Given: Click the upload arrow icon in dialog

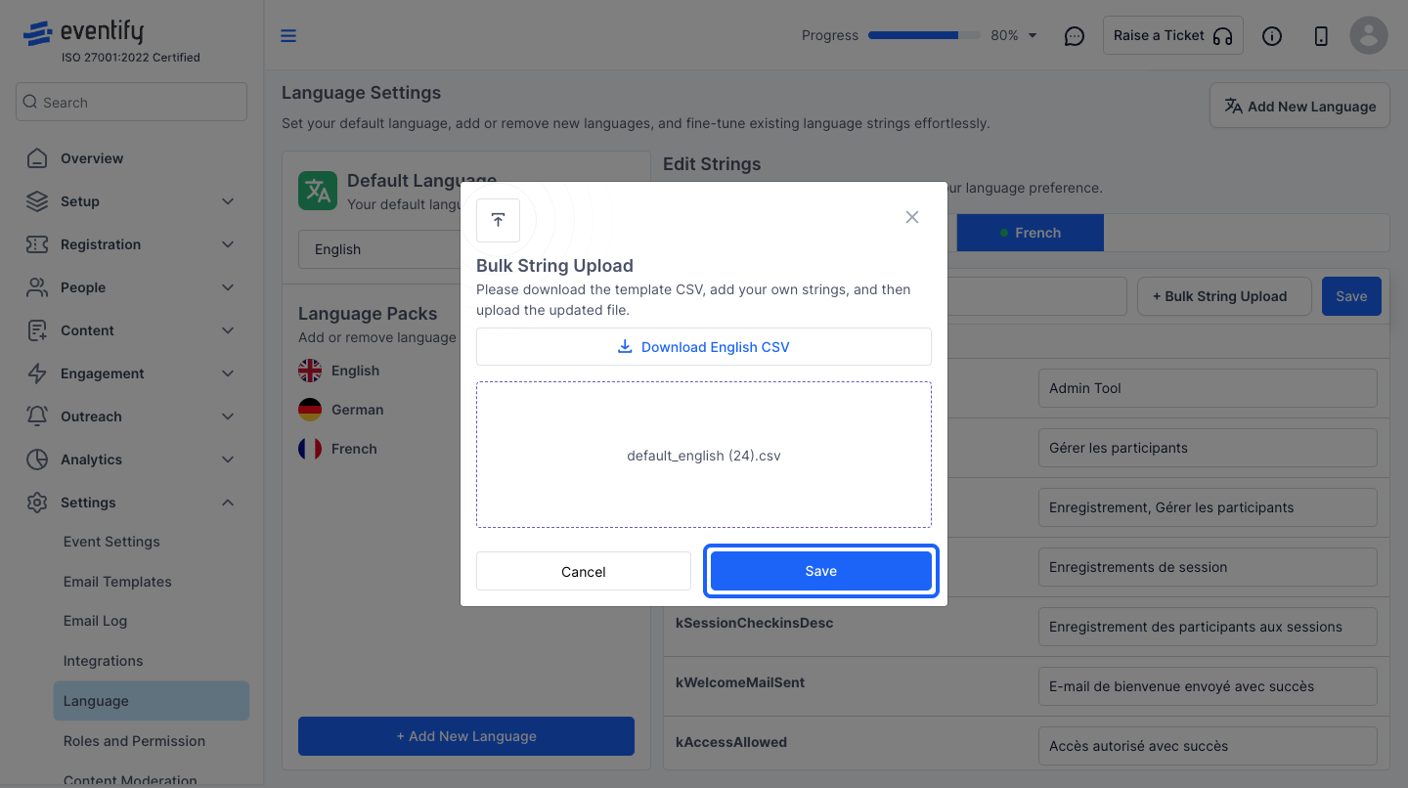Looking at the screenshot, I should pyautogui.click(x=498, y=220).
